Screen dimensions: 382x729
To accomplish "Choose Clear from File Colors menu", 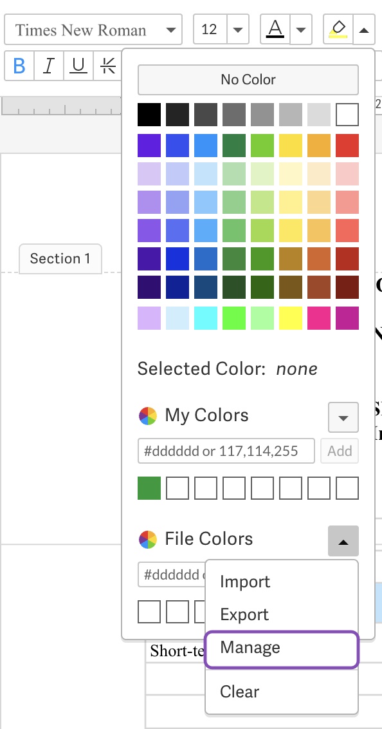I will tap(282, 692).
